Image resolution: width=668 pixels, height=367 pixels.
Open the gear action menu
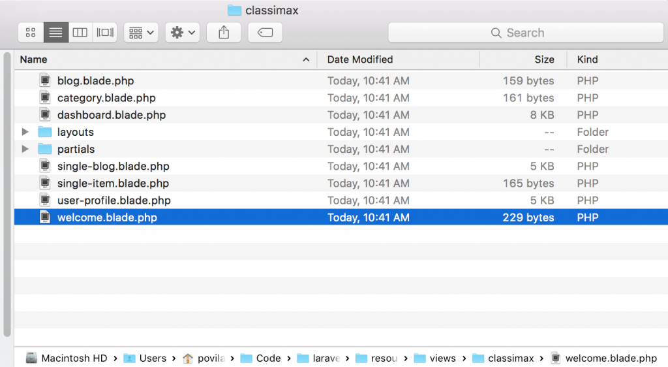coord(182,33)
